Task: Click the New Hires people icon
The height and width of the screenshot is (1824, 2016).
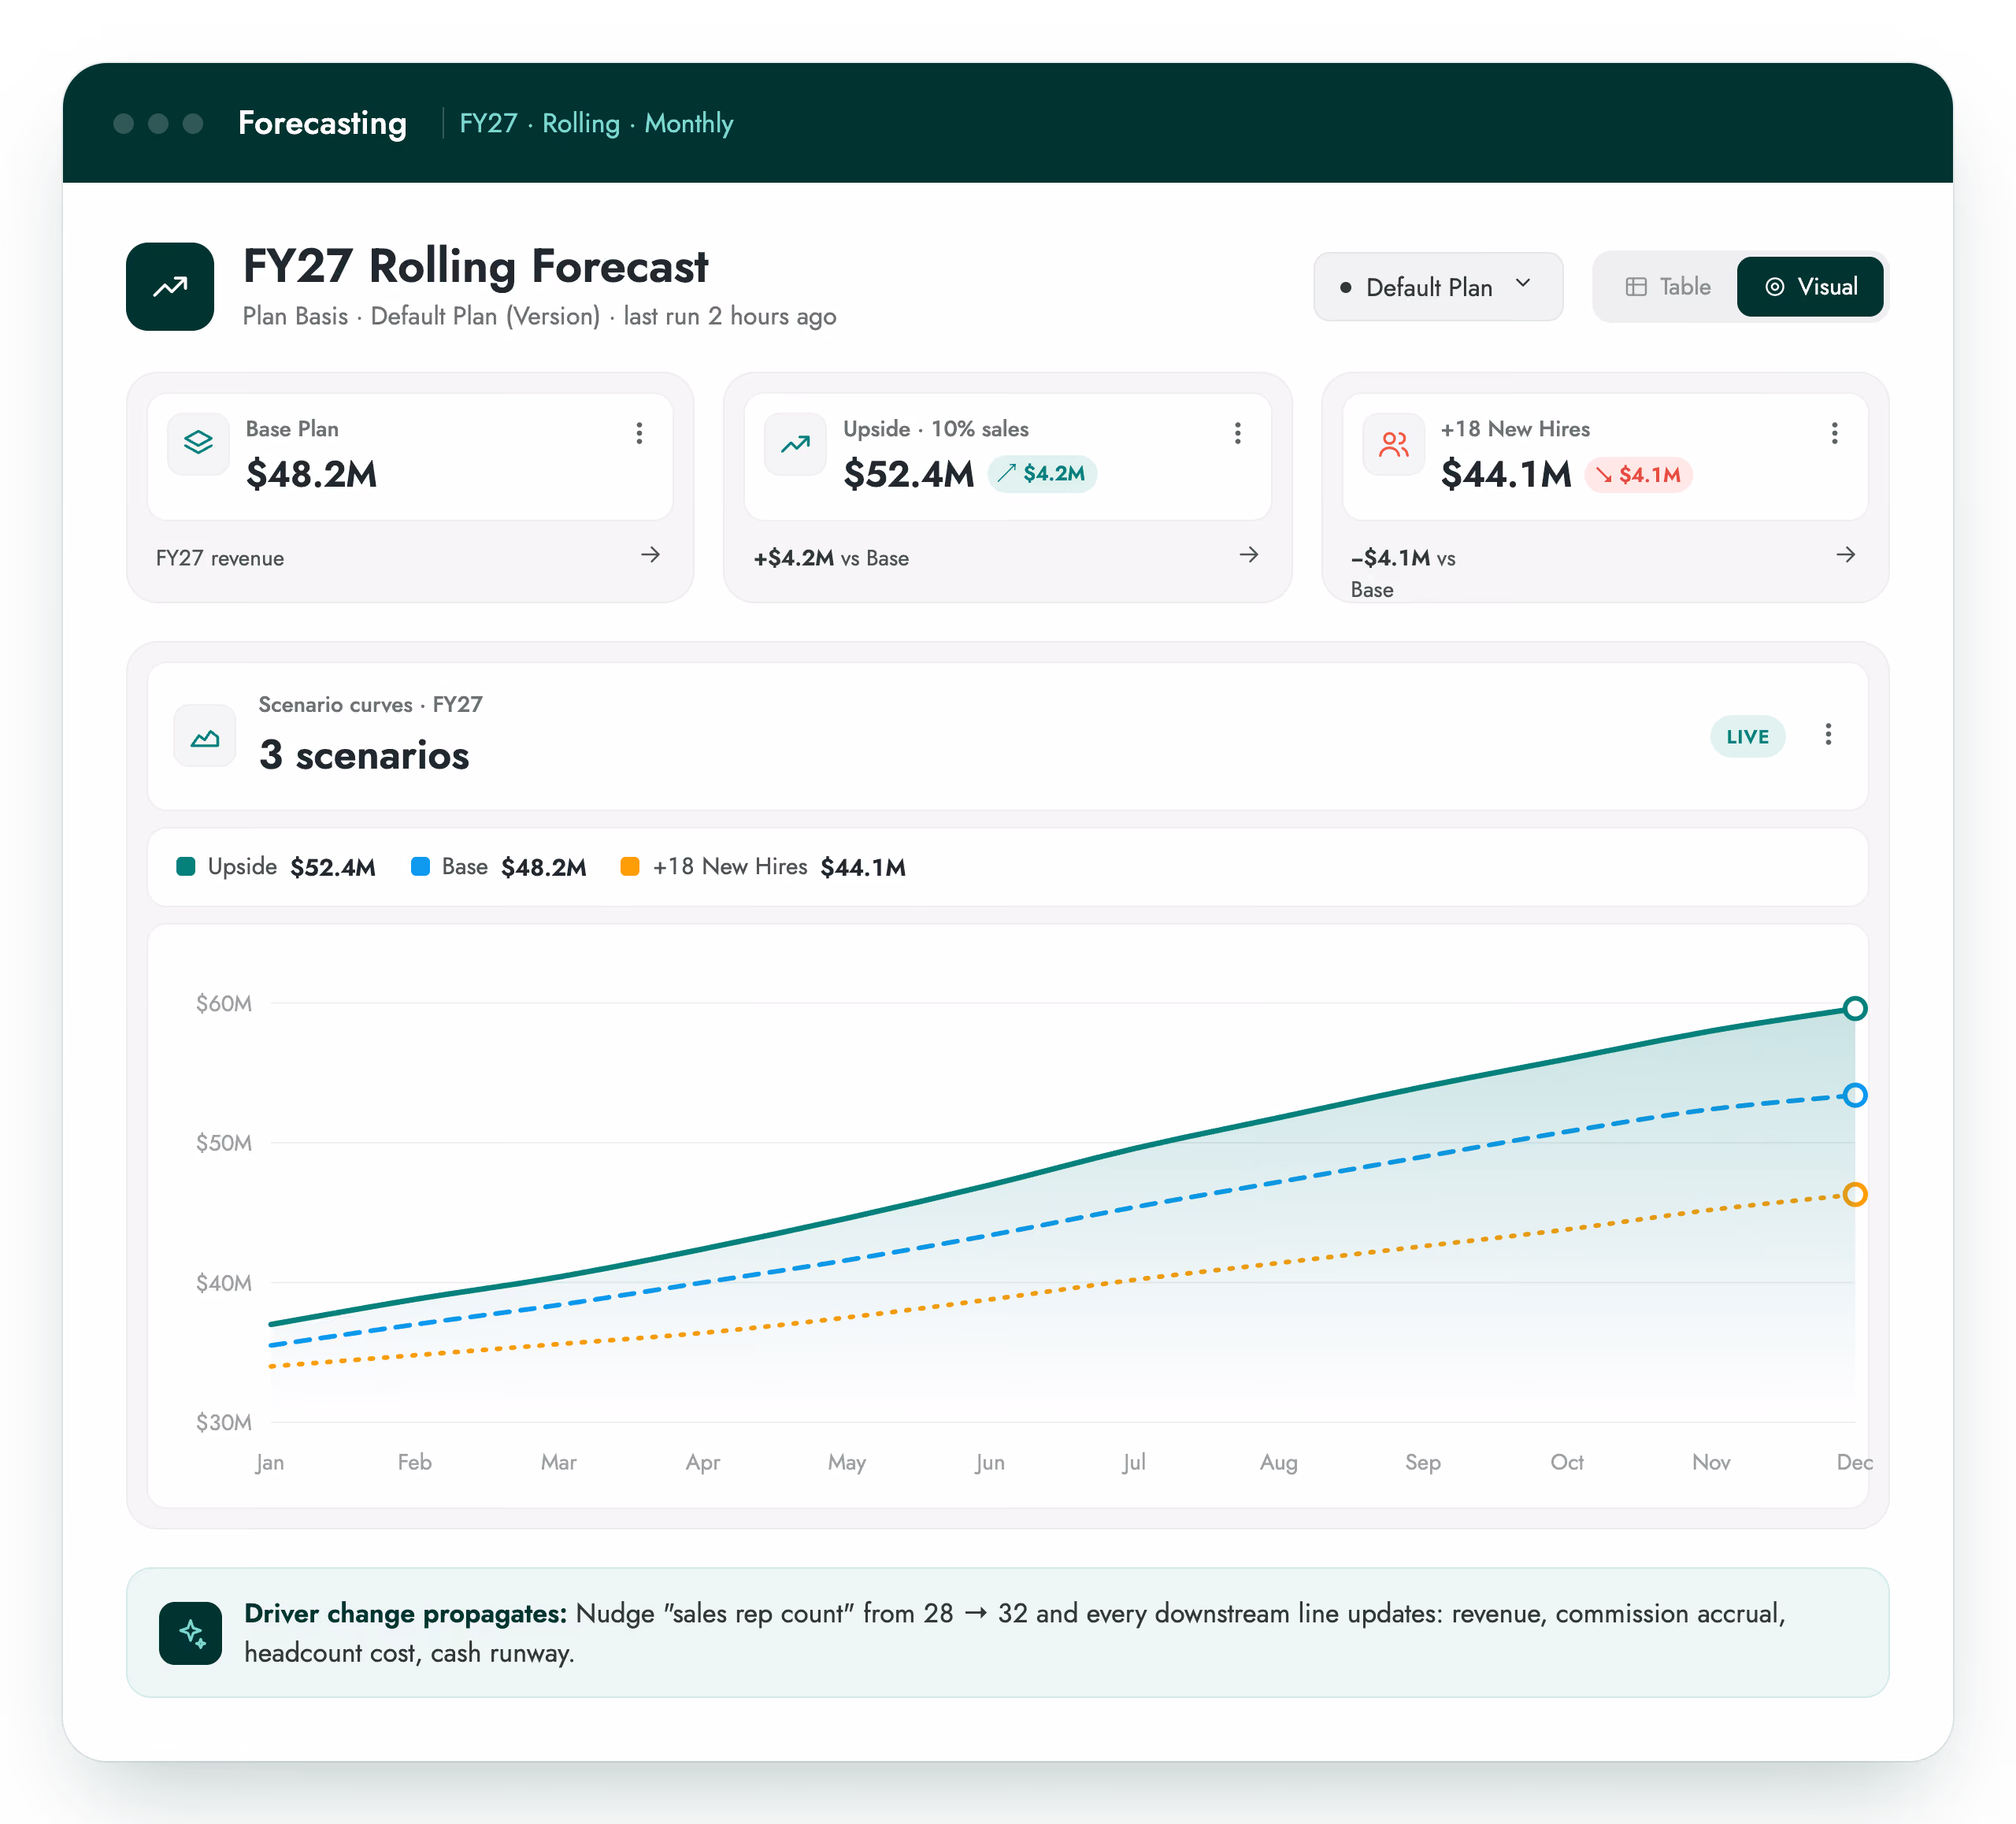Action: coord(1393,443)
